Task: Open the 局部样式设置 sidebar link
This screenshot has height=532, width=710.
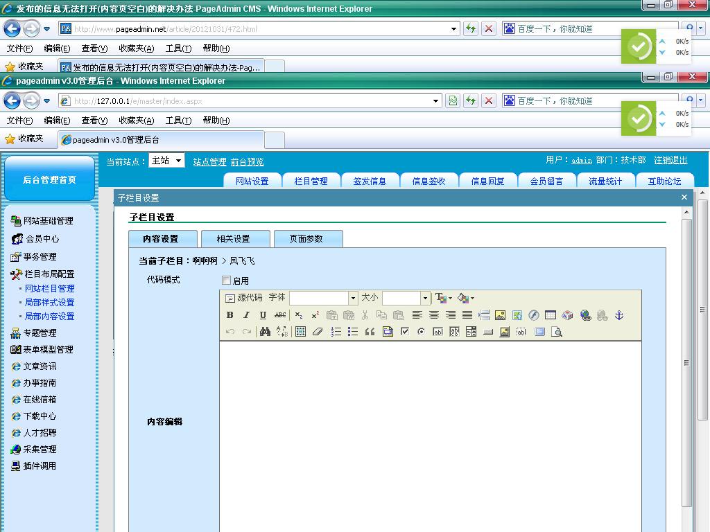Action: pos(49,303)
